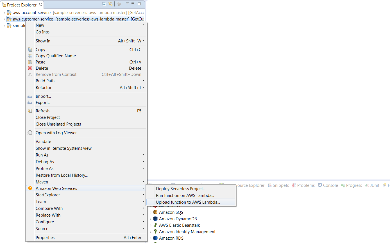The width and height of the screenshot is (390, 243).
Task: Open the Compare With submenu
Action: pos(86,208)
